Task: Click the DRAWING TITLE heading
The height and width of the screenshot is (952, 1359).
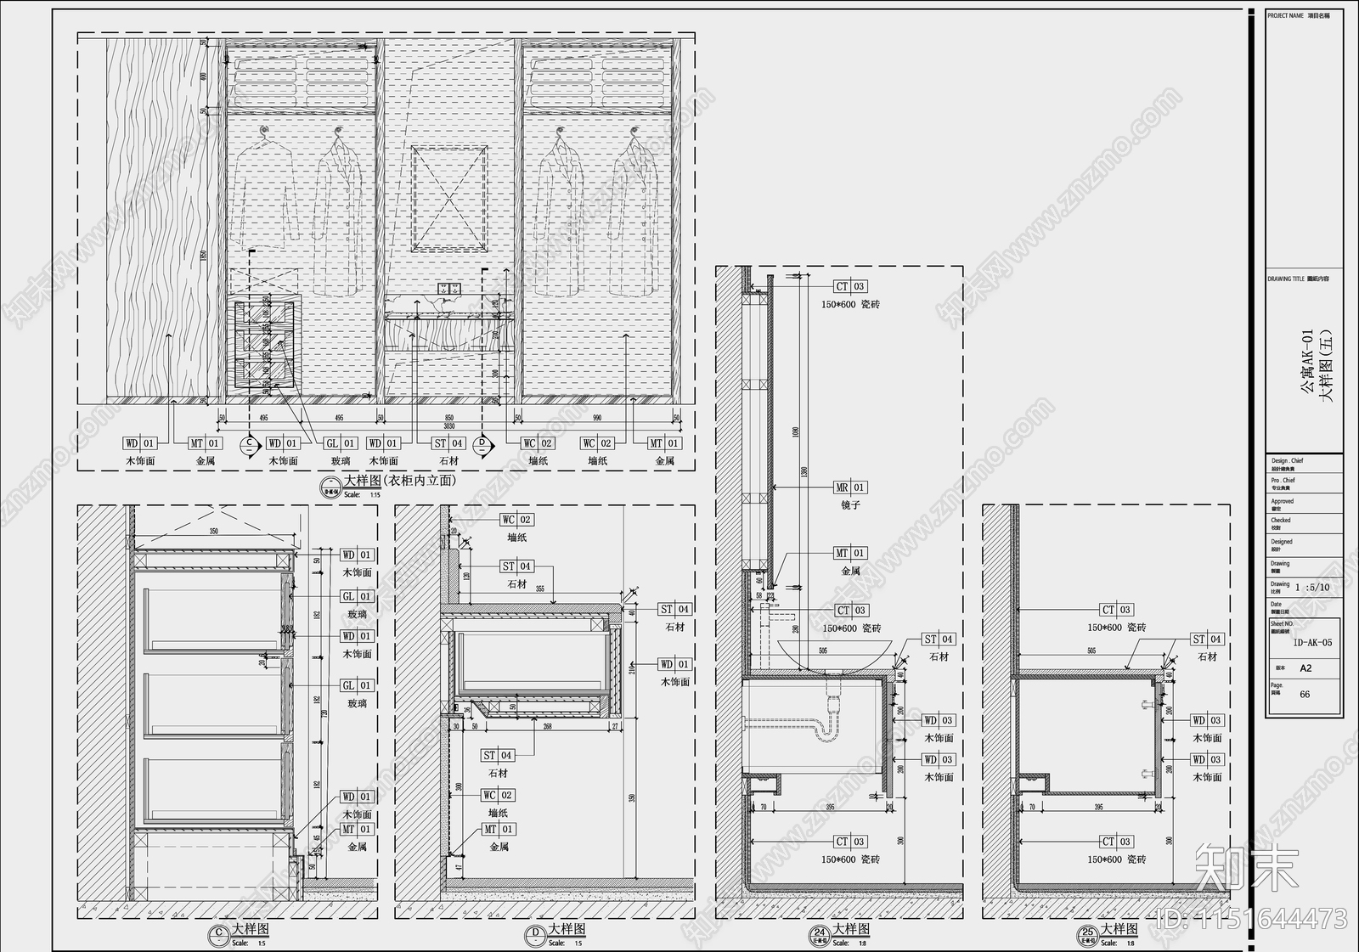Action: pyautogui.click(x=1286, y=279)
